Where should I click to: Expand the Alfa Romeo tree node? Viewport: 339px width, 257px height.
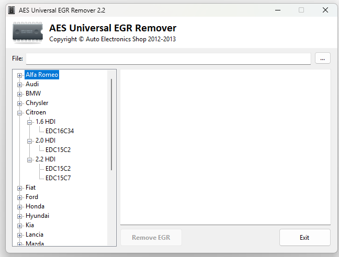tap(19, 75)
